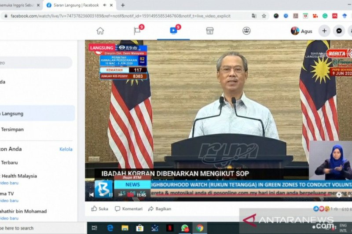Bookmark this page with the star icon

(264, 16)
